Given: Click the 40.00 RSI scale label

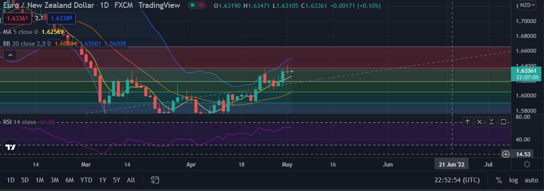Looking at the screenshot, I should coord(523,140).
